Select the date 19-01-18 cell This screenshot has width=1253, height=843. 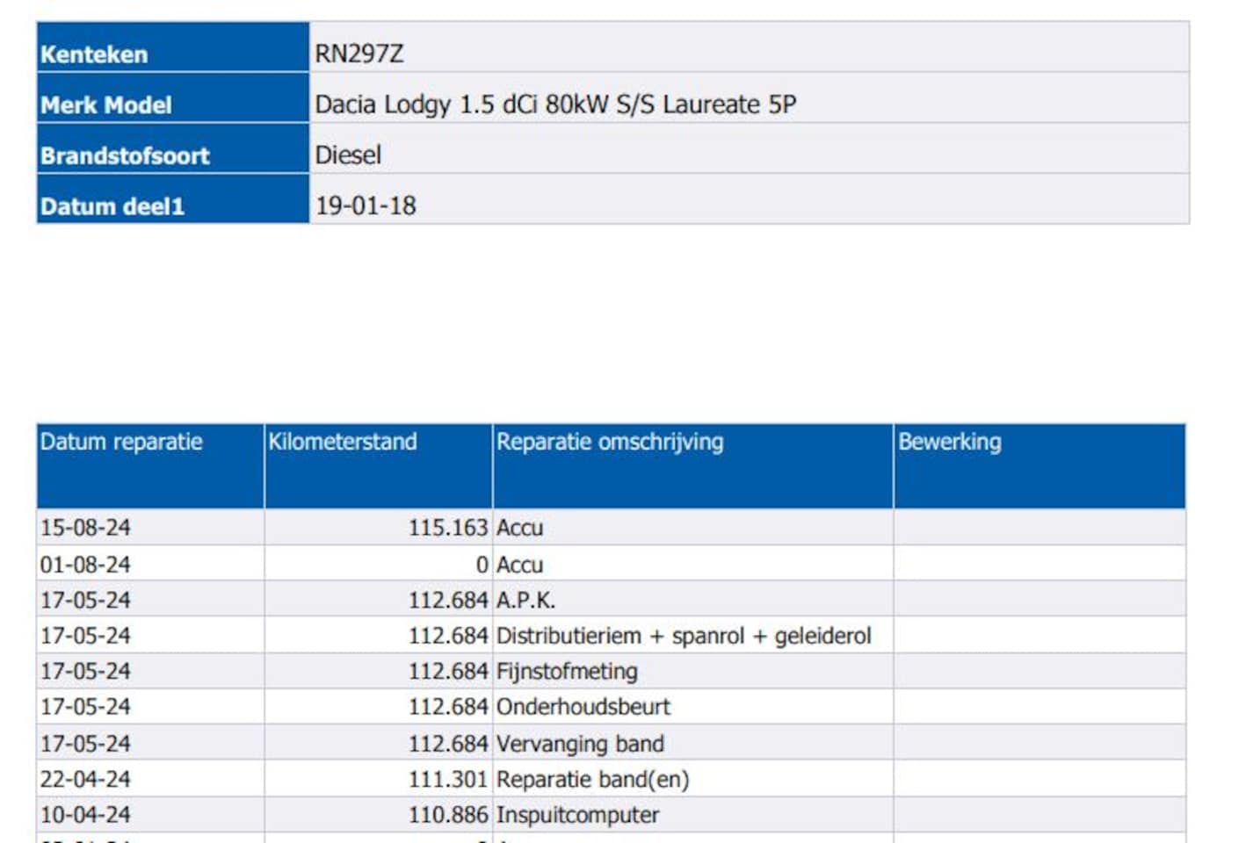[749, 198]
